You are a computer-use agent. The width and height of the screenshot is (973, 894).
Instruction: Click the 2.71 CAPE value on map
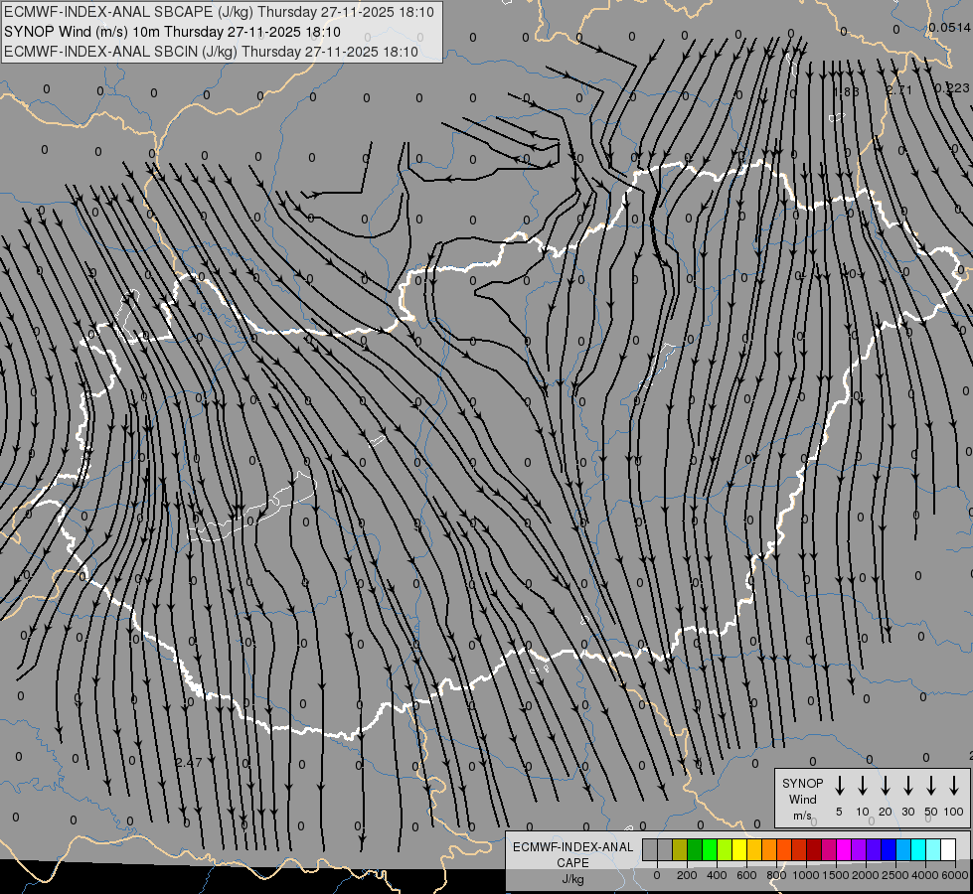[899, 90]
